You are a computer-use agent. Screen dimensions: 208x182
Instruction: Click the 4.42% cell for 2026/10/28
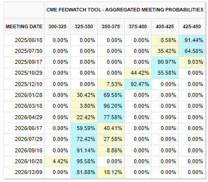pyautogui.click(x=57, y=161)
